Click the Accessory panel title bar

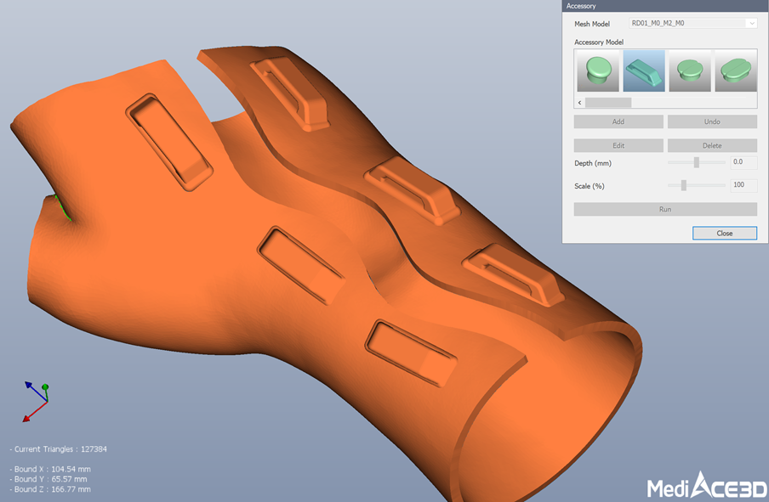coord(665,6)
